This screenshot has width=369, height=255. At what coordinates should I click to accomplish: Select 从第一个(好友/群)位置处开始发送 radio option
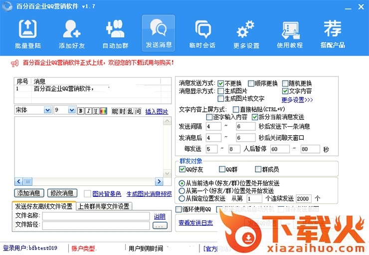click(x=182, y=190)
